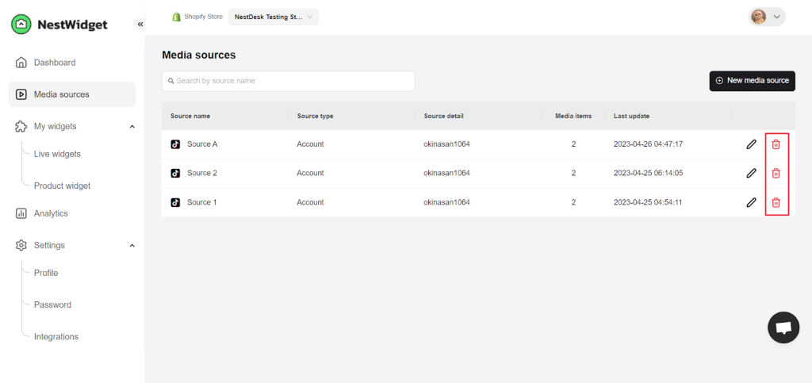Click the Last update column header
The image size is (812, 383).
[x=631, y=116]
